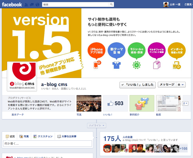193x158 pixels.
Task: Click the Facebook logo
Action: [12, 4]
